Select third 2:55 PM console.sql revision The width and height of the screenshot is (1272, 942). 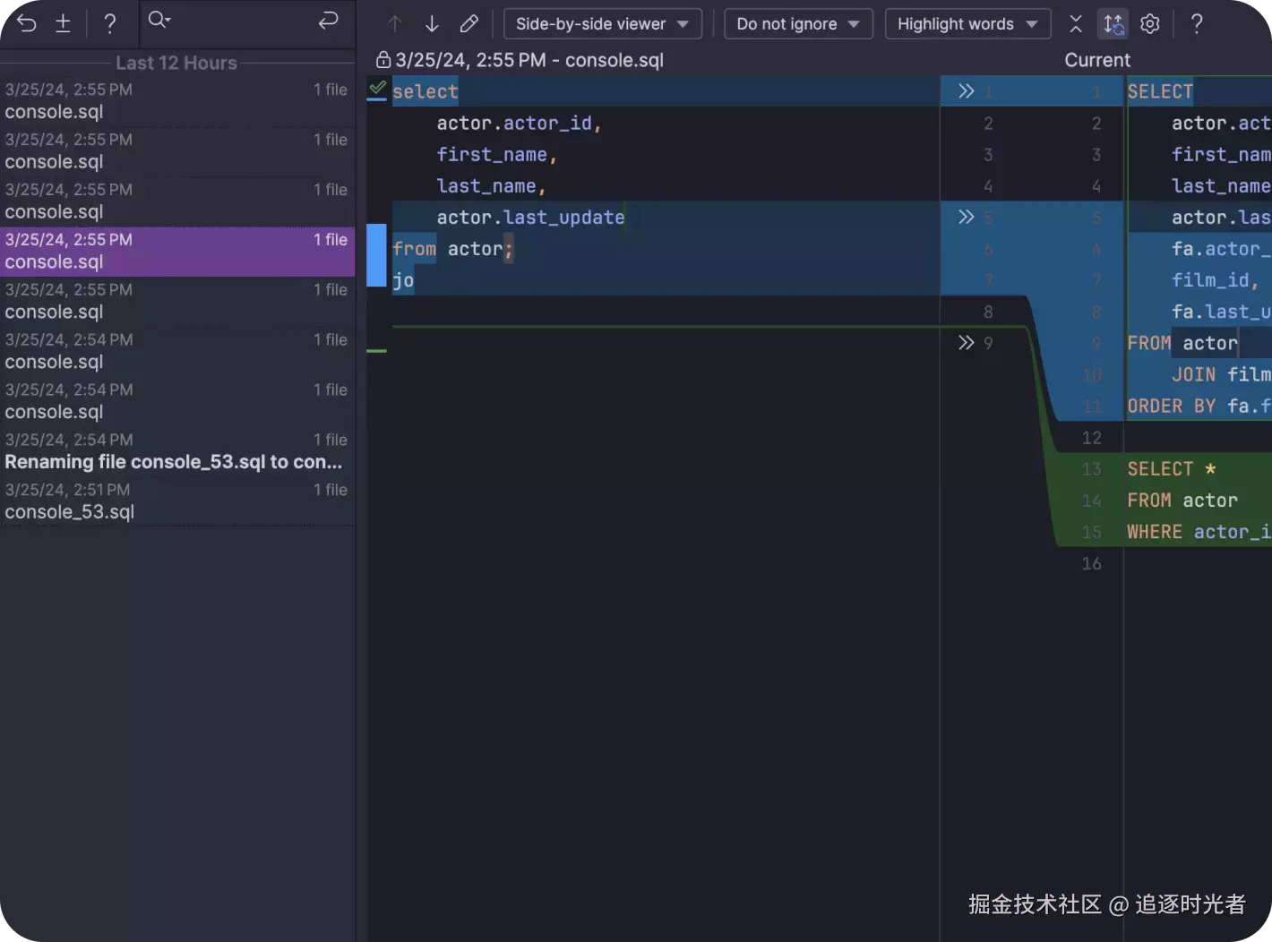[x=177, y=201]
